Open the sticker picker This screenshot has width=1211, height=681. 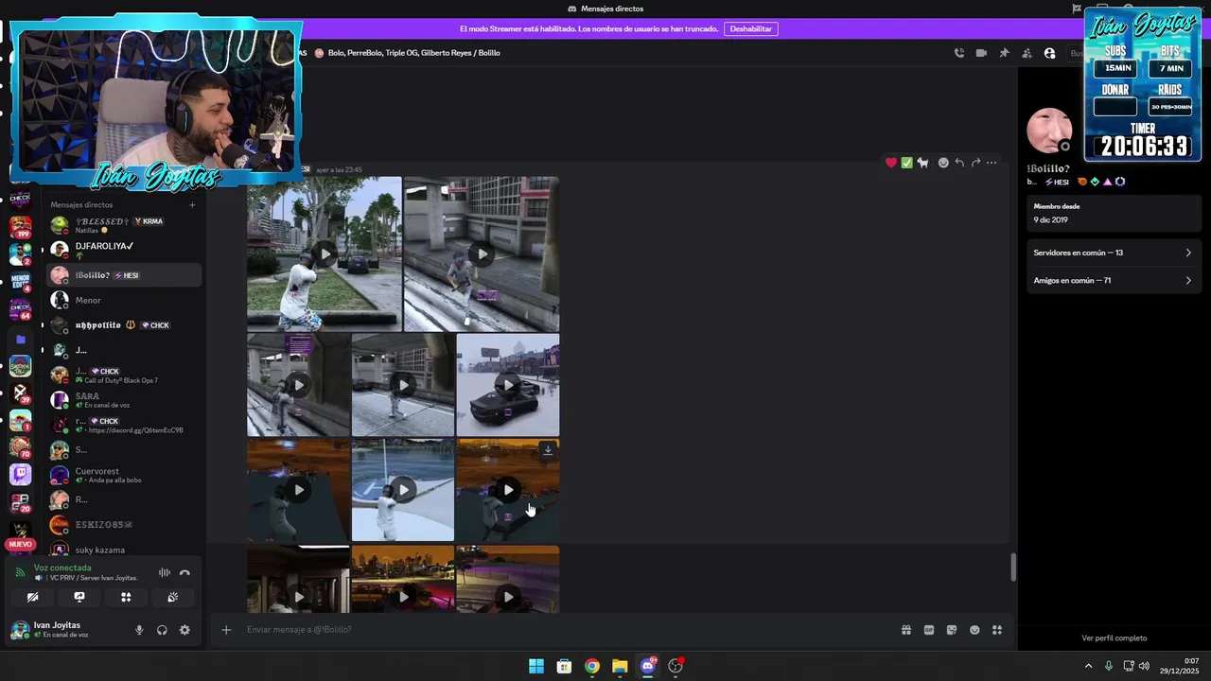click(x=952, y=630)
